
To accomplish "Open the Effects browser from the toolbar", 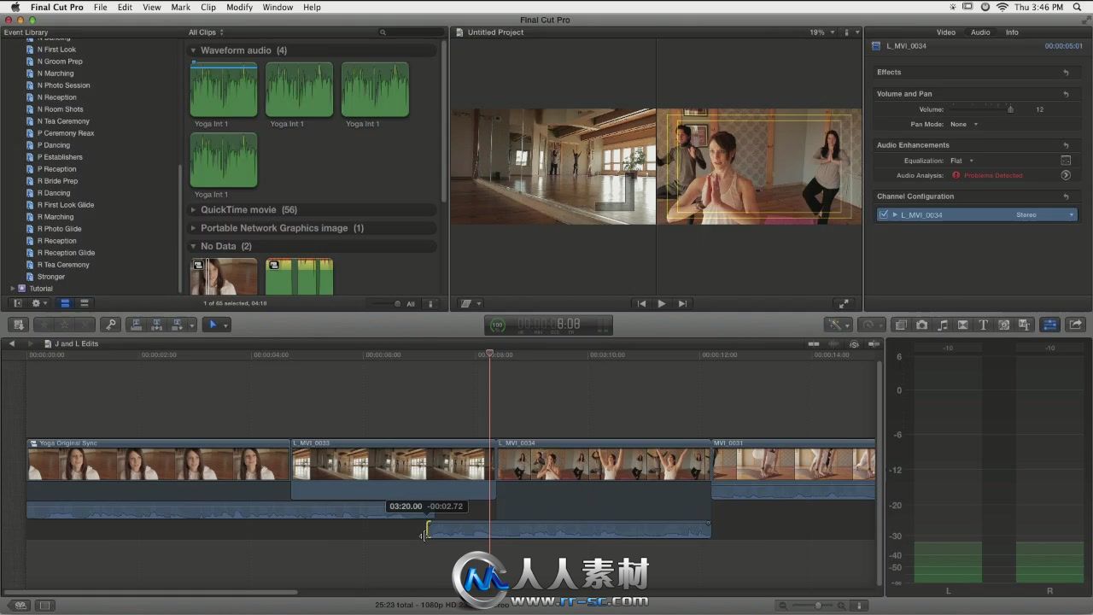I will click(901, 325).
